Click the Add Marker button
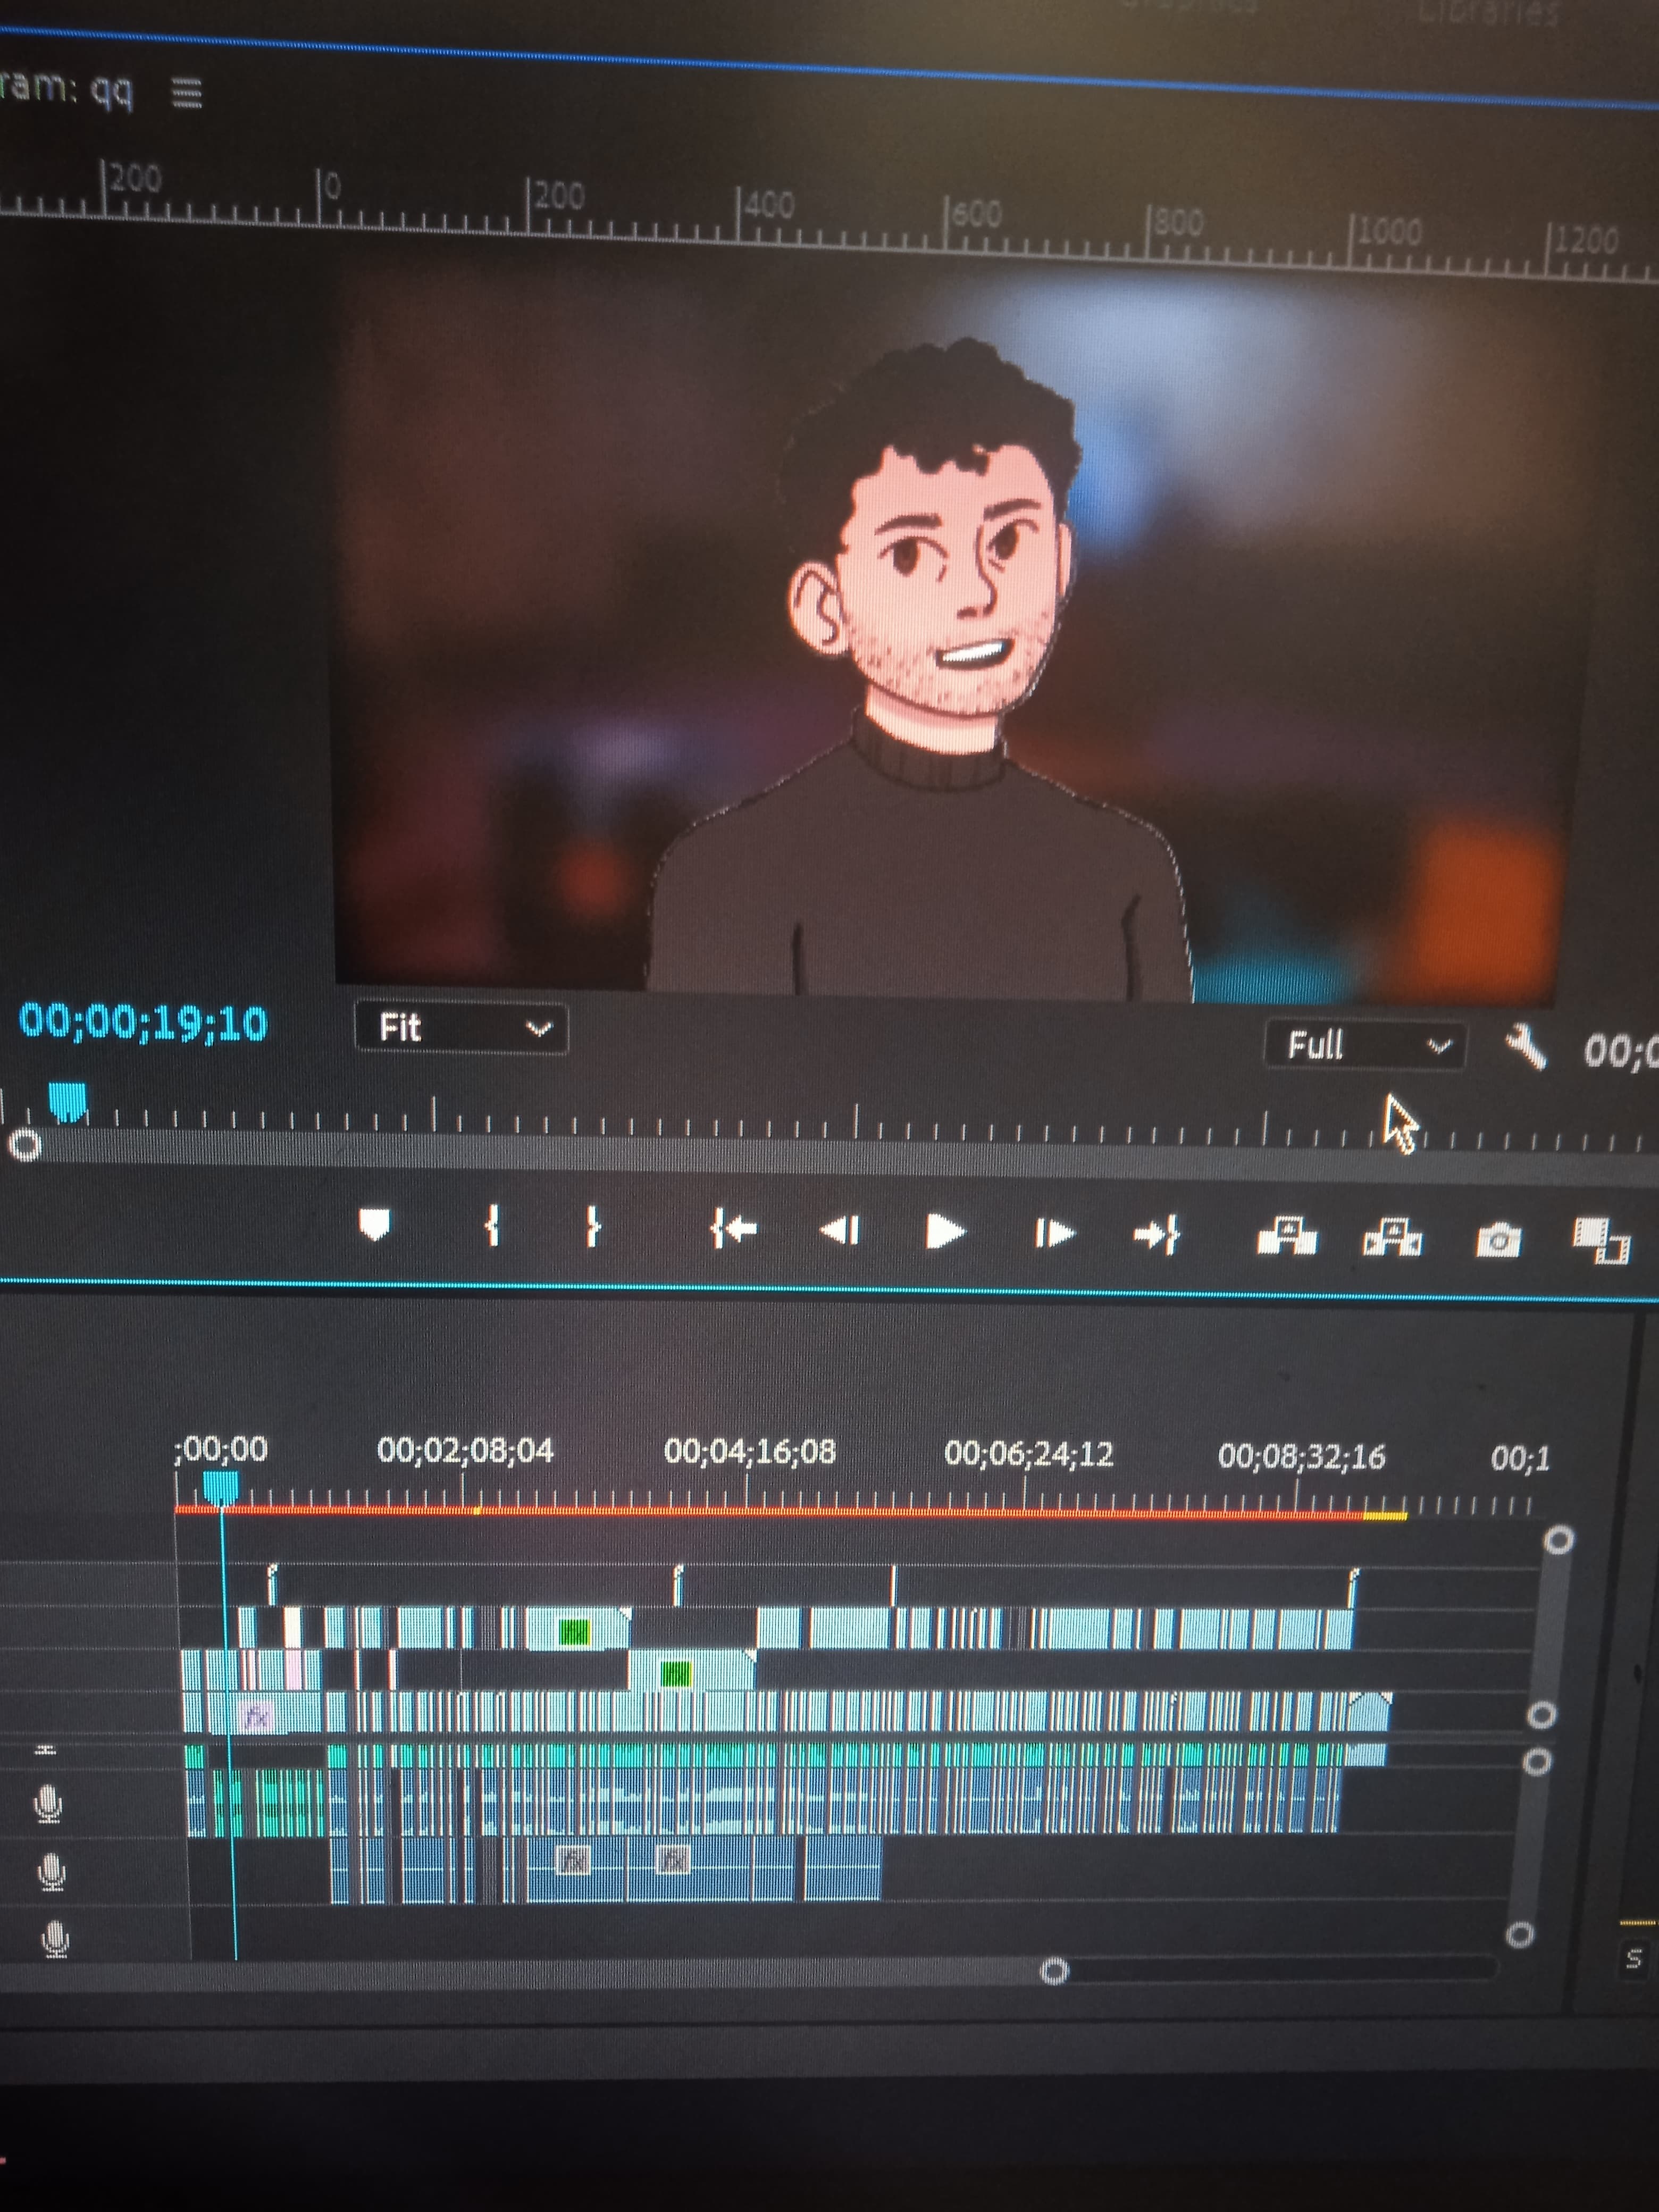This screenshot has height=2212, width=1659. click(374, 1223)
